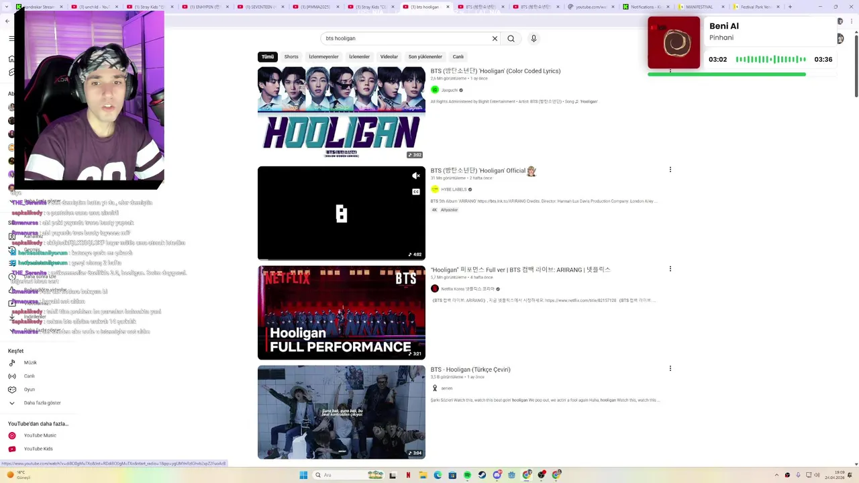Click the aenen channel avatar
Screen dimensions: 859x483
click(x=435, y=388)
